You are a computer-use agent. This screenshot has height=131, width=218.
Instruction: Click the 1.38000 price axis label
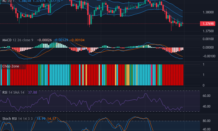tap(208, 12)
